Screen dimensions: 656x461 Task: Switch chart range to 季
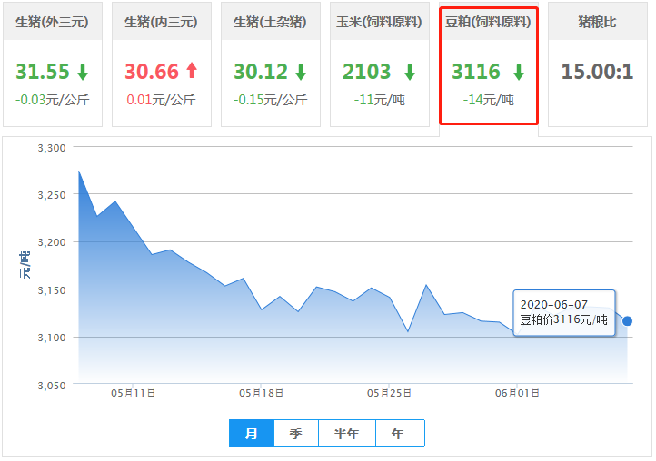click(296, 434)
